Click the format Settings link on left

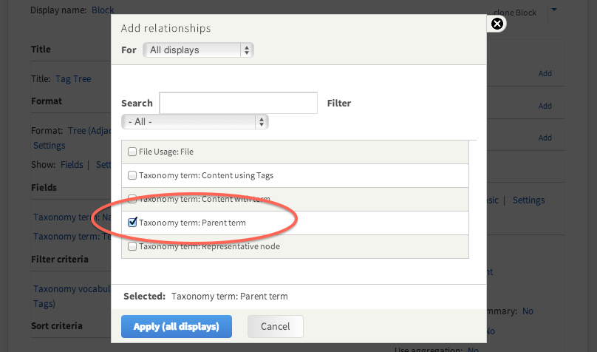49,146
